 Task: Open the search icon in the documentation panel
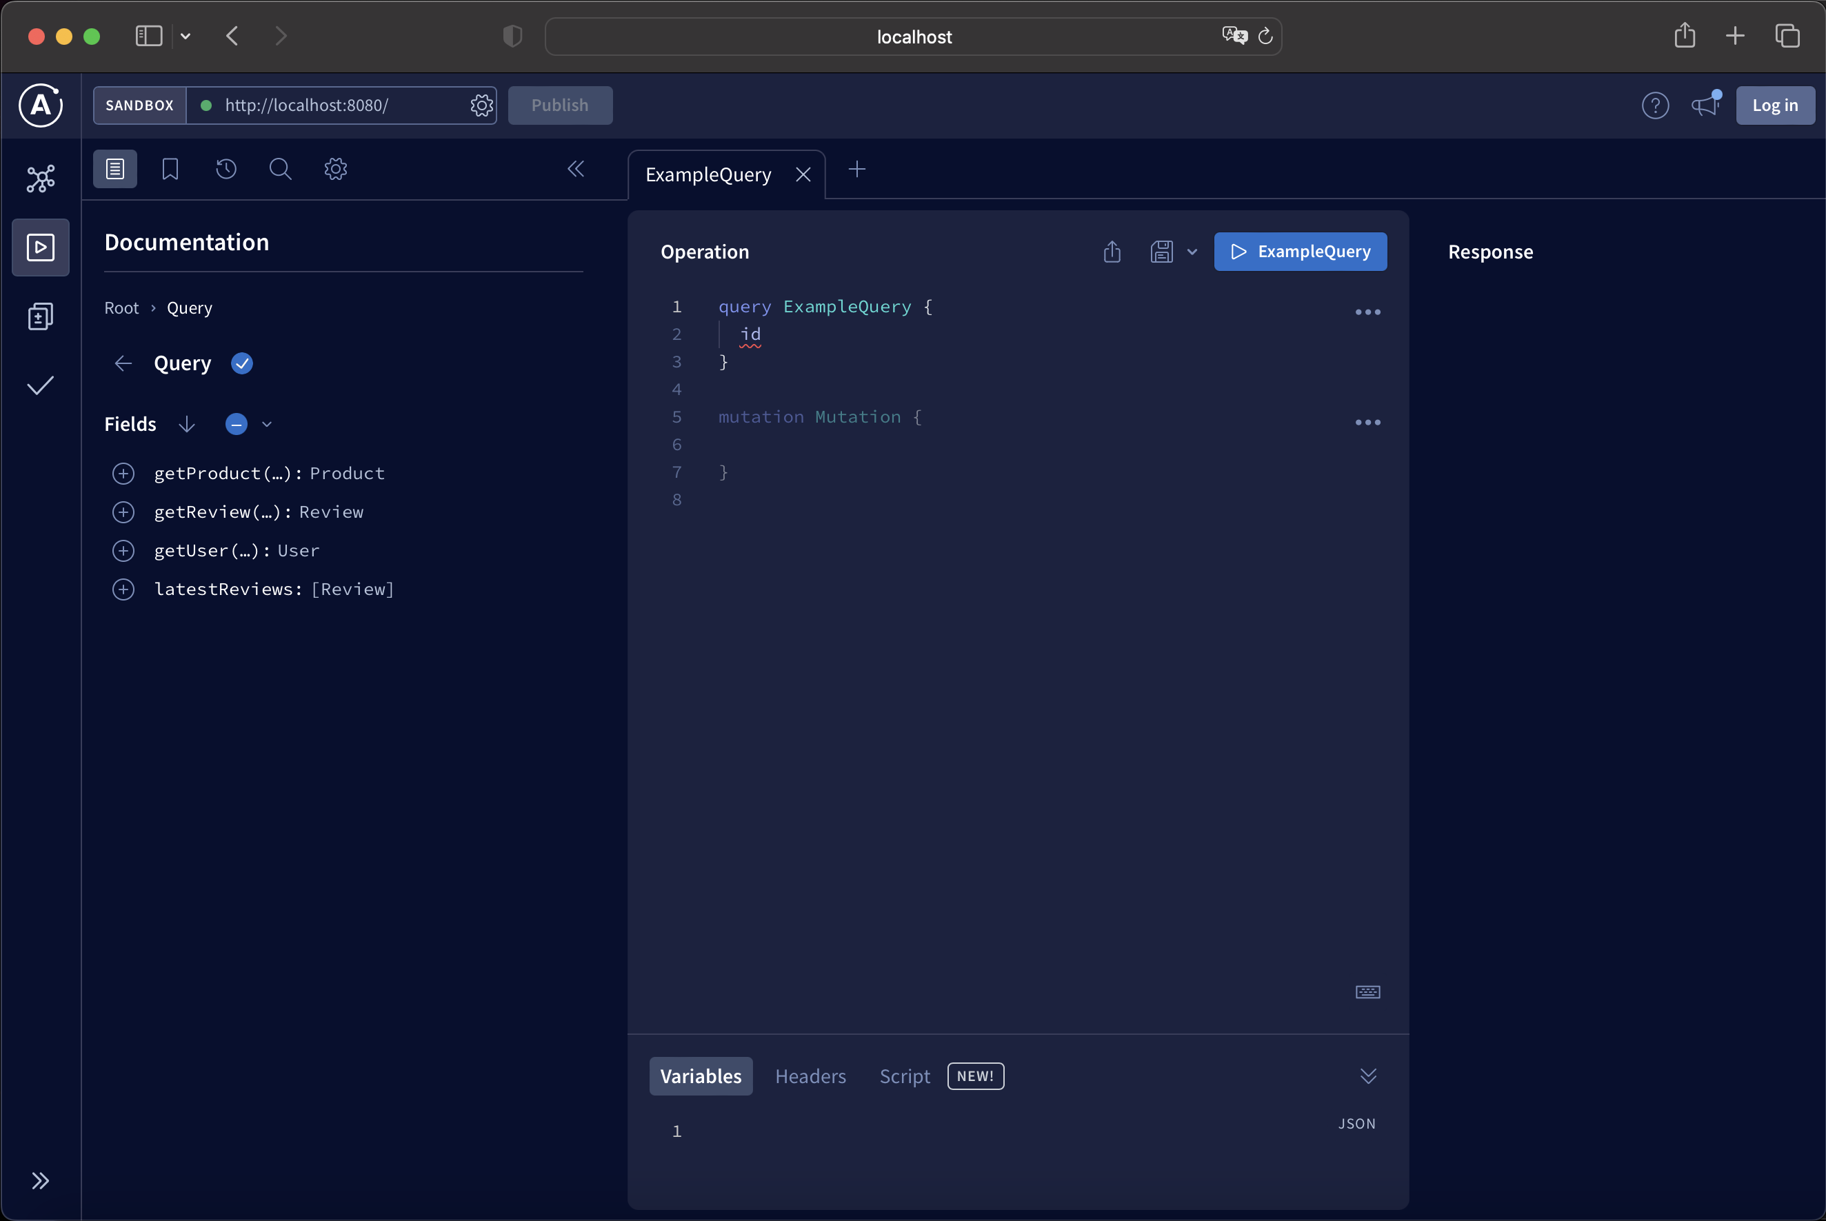[x=281, y=169]
